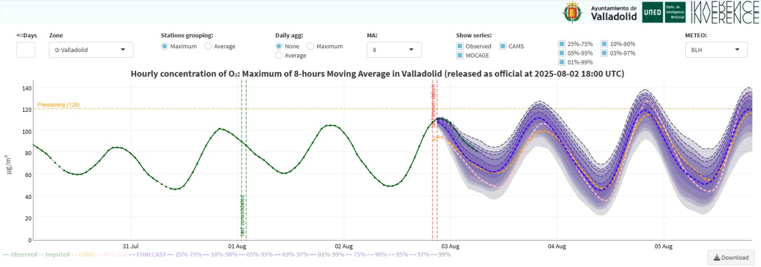Toggle the 01%-99% legend band entry

(x=326, y=254)
